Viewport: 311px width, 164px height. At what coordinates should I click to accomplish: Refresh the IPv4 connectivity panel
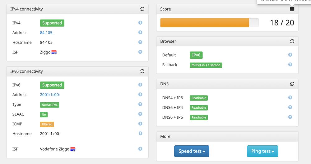[x=142, y=9]
